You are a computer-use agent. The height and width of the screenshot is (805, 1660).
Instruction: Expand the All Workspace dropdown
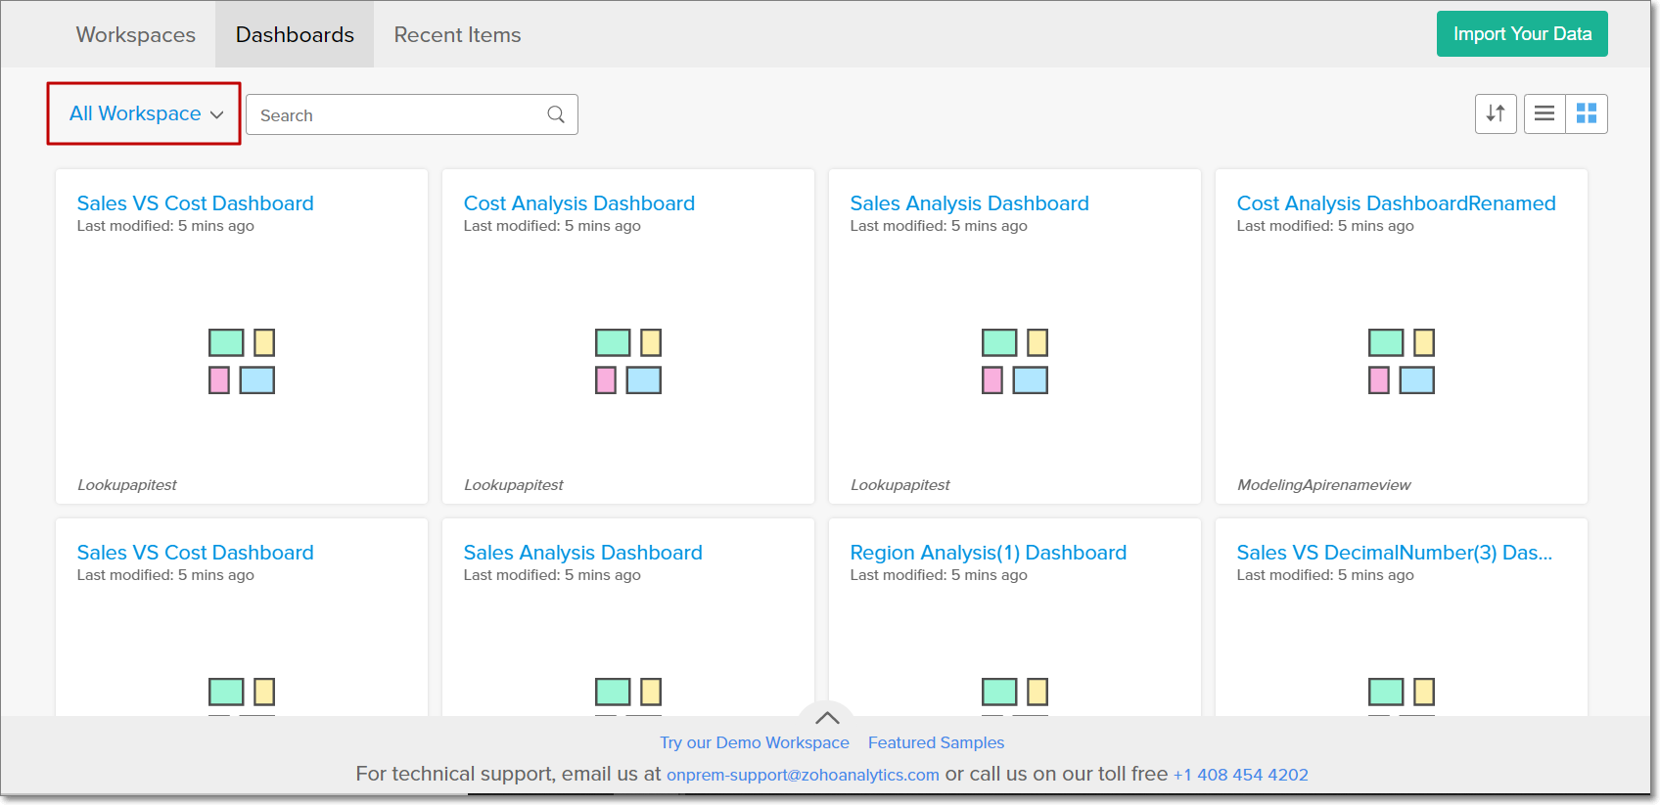145,113
